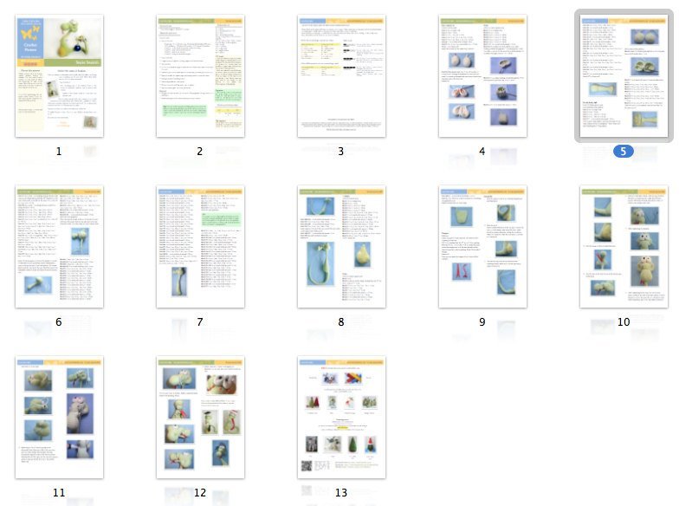Click the number 7 page label
The height and width of the screenshot is (506, 692).
click(x=200, y=322)
